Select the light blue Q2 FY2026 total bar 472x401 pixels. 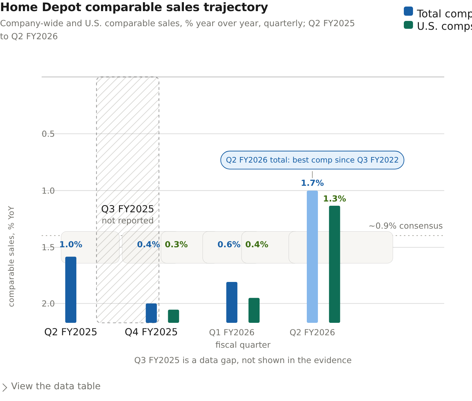click(x=312, y=257)
